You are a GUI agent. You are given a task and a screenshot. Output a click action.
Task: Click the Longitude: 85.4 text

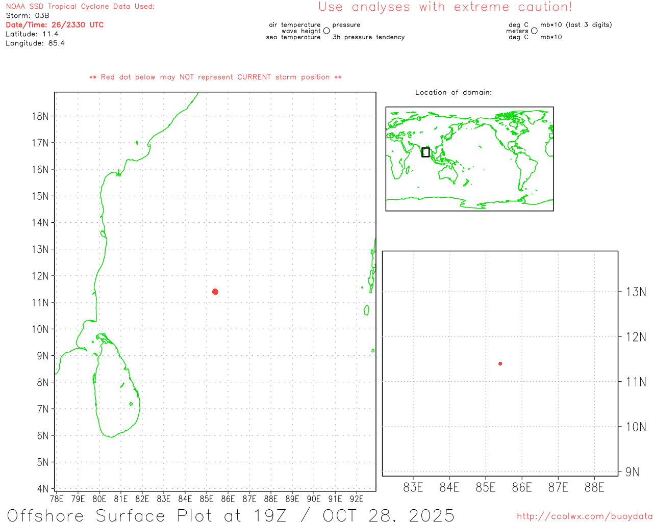pos(35,43)
